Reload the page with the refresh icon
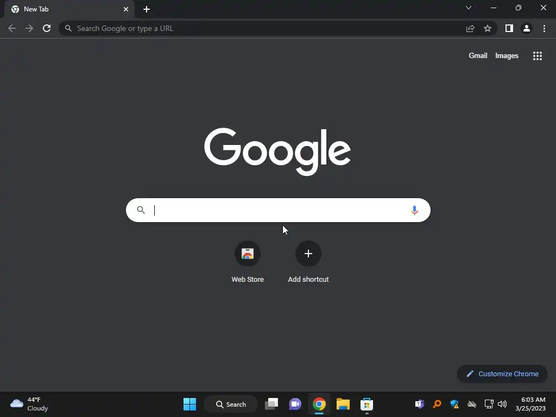Viewport: 556px width, 417px height. [47, 28]
